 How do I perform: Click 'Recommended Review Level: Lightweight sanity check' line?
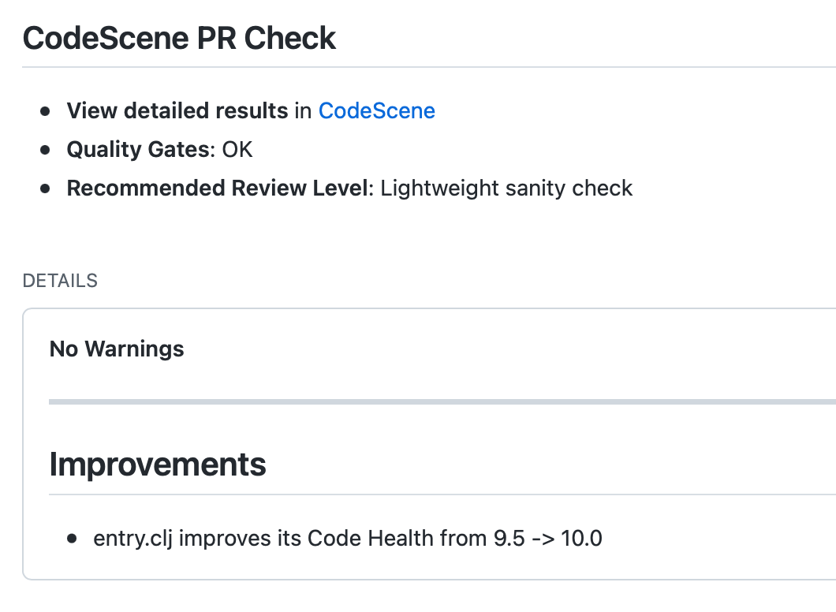349,188
